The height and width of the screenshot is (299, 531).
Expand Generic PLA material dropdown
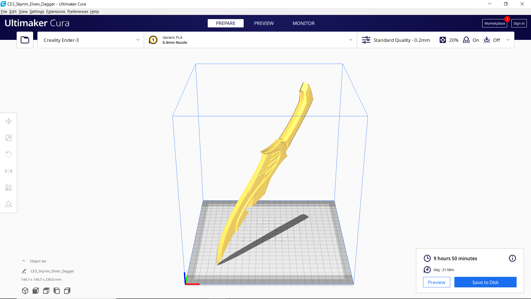pyautogui.click(x=250, y=40)
